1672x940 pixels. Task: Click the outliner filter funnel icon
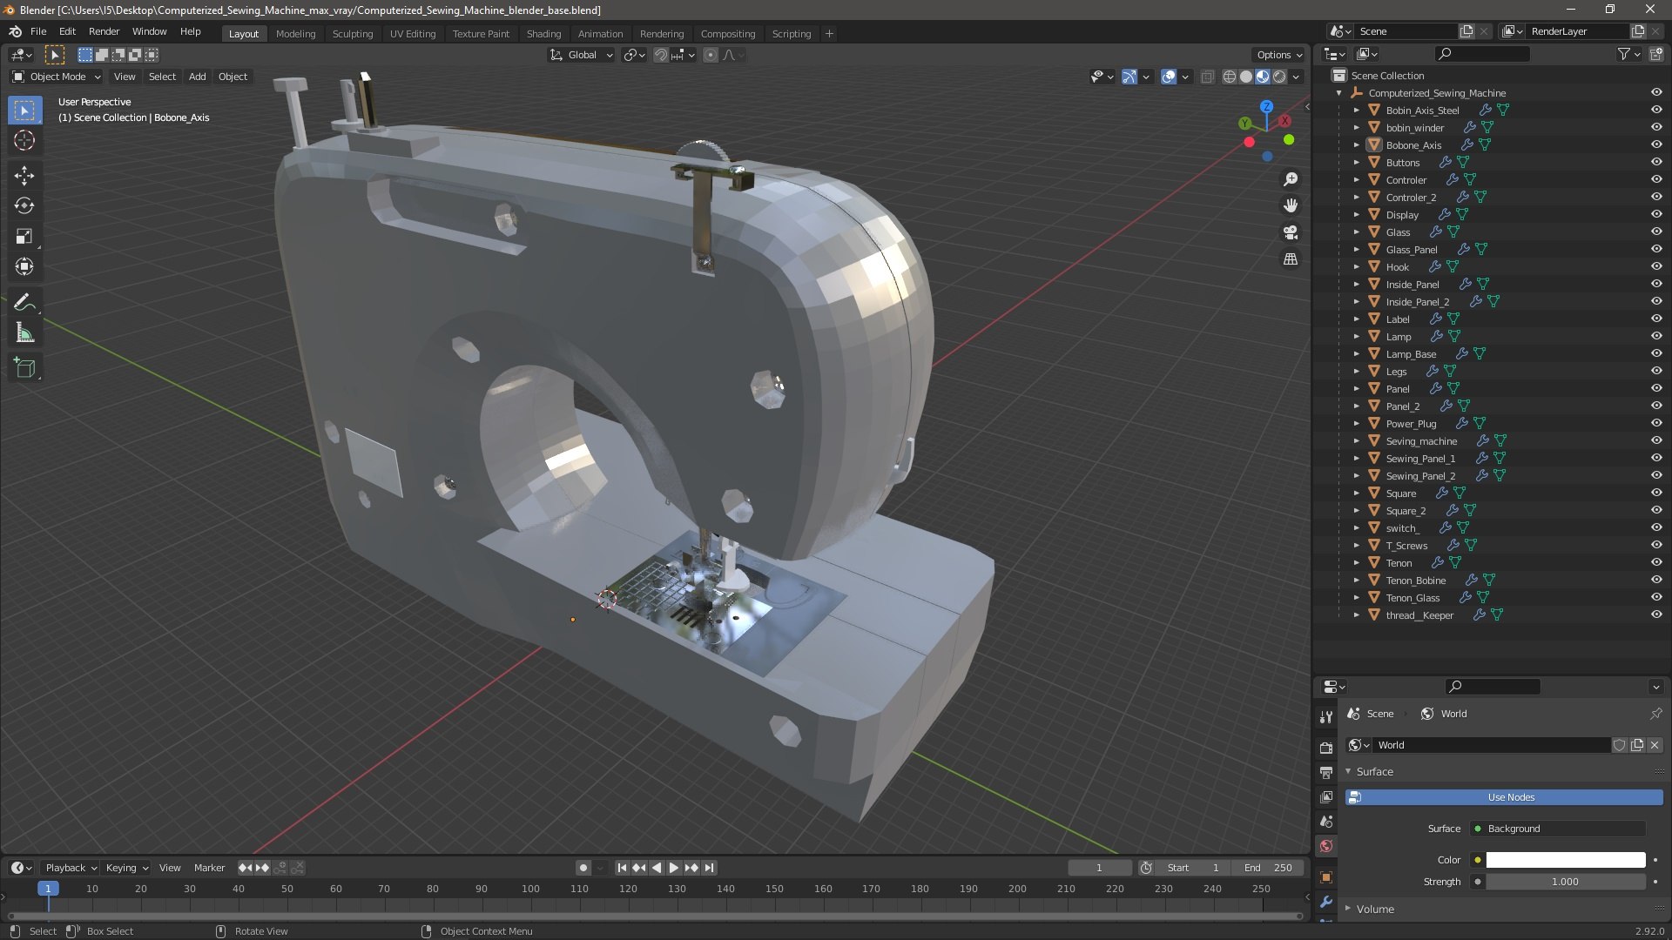pyautogui.click(x=1624, y=54)
